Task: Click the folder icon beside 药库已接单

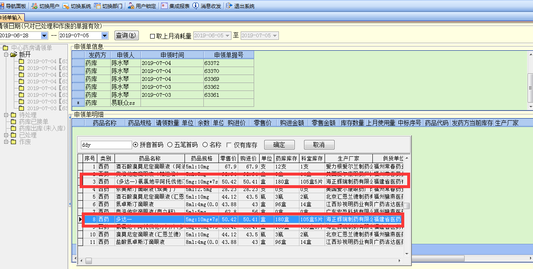Action: pyautogui.click(x=13, y=122)
